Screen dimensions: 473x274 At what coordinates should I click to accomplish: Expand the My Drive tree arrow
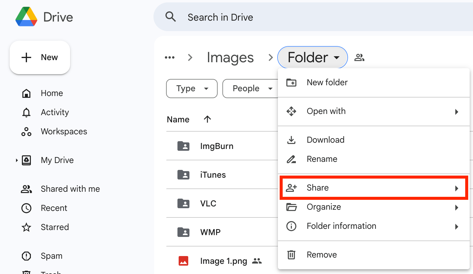click(x=17, y=160)
